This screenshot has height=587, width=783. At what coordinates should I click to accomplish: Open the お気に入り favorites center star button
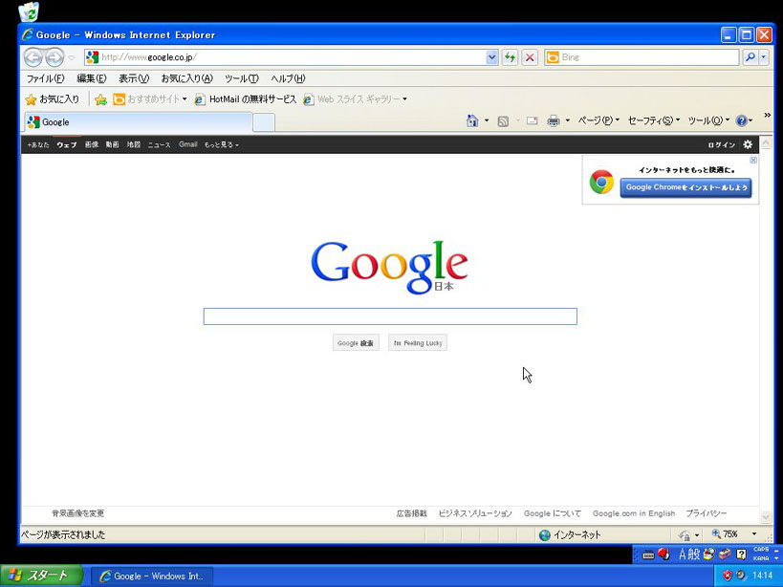point(53,99)
